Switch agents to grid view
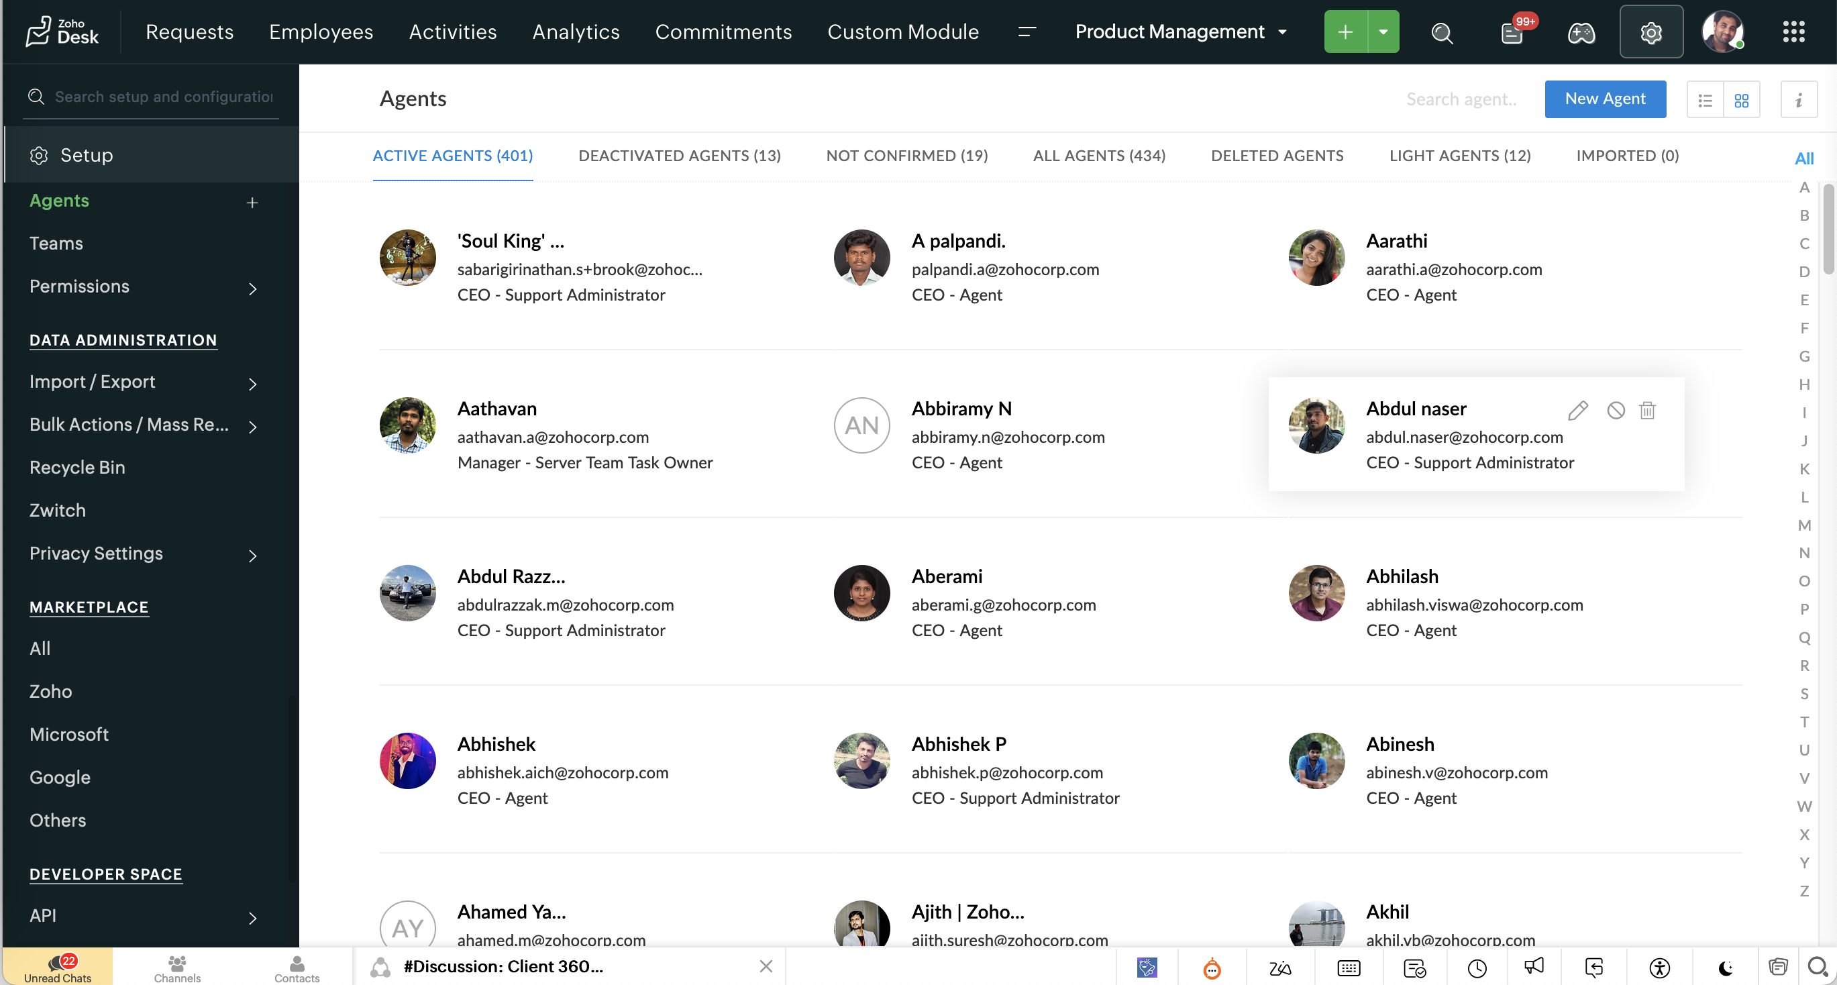This screenshot has height=985, width=1837. point(1742,100)
